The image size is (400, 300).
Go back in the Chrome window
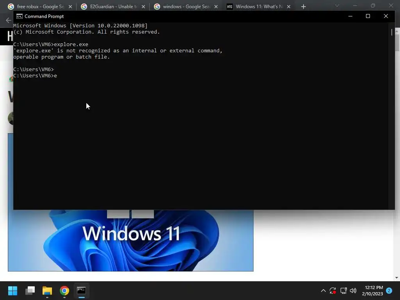coord(9,20)
